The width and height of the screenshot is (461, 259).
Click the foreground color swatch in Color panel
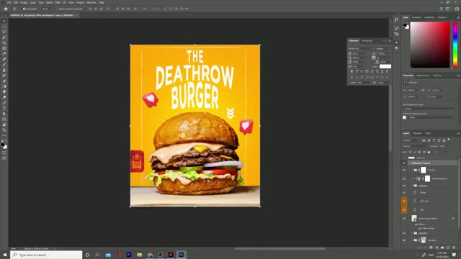[x=405, y=25]
